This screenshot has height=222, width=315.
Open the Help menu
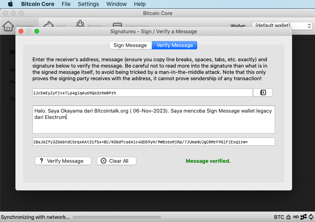coord(140,4)
